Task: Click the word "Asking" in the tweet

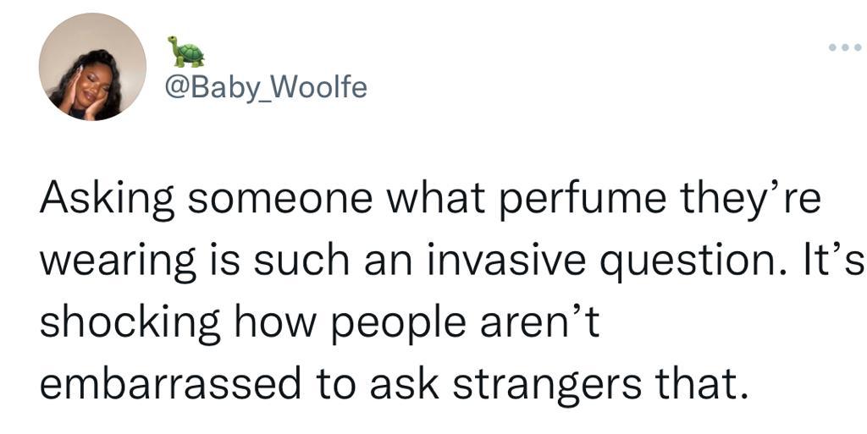Action: pos(108,200)
